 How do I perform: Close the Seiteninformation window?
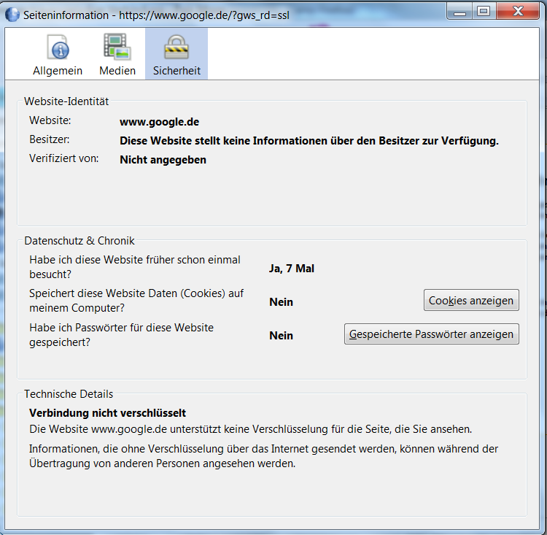click(x=518, y=12)
